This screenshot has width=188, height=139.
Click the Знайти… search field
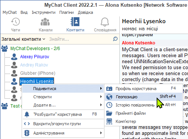point(80,39)
